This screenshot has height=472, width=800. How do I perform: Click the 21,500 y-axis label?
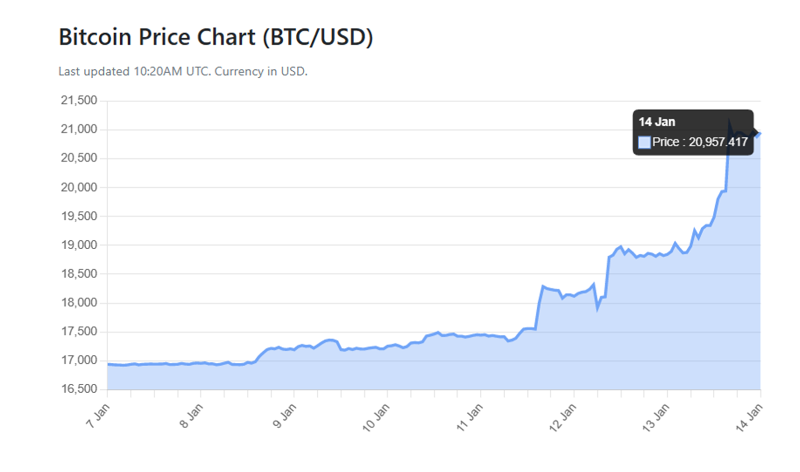click(x=79, y=100)
